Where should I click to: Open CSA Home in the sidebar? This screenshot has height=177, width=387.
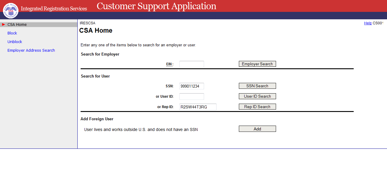[17, 25]
